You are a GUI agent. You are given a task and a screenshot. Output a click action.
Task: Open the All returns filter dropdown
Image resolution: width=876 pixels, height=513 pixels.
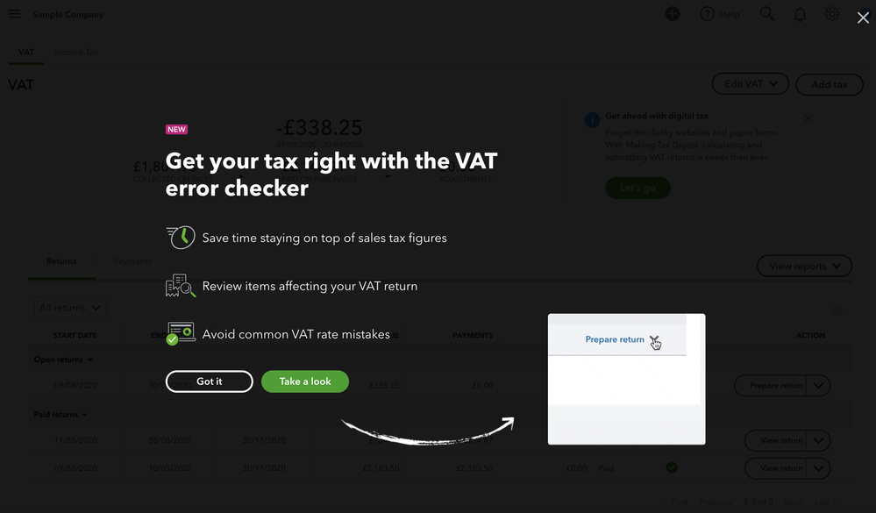[x=70, y=307]
